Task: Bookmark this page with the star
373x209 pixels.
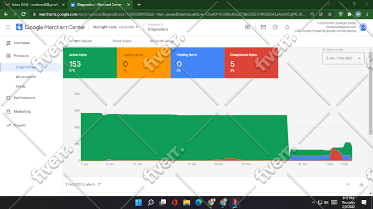Action: coord(330,14)
